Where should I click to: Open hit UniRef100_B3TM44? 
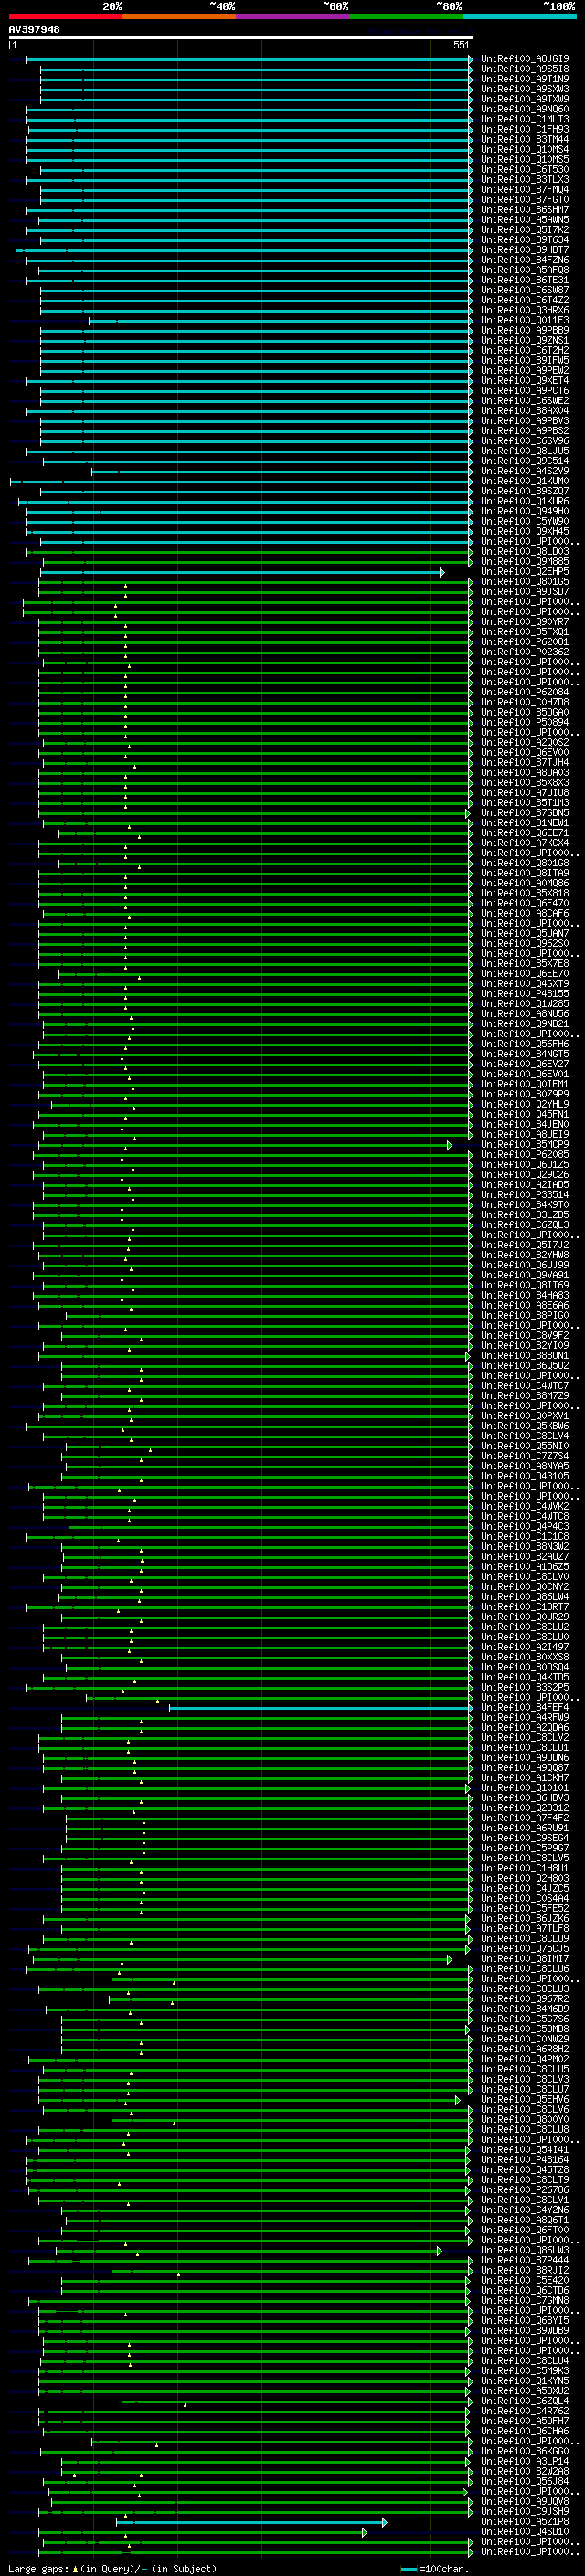[x=525, y=139]
